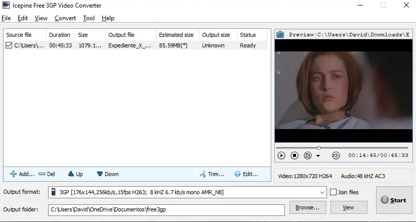The width and height of the screenshot is (416, 222).
Task: Open the snapshot options dropdown arrow
Action: pyautogui.click(x=318, y=156)
